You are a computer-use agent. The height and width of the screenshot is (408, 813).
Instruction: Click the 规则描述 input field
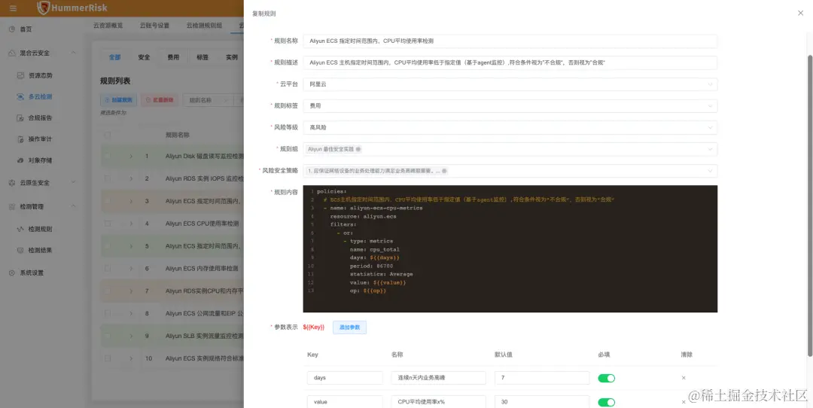[x=510, y=62]
